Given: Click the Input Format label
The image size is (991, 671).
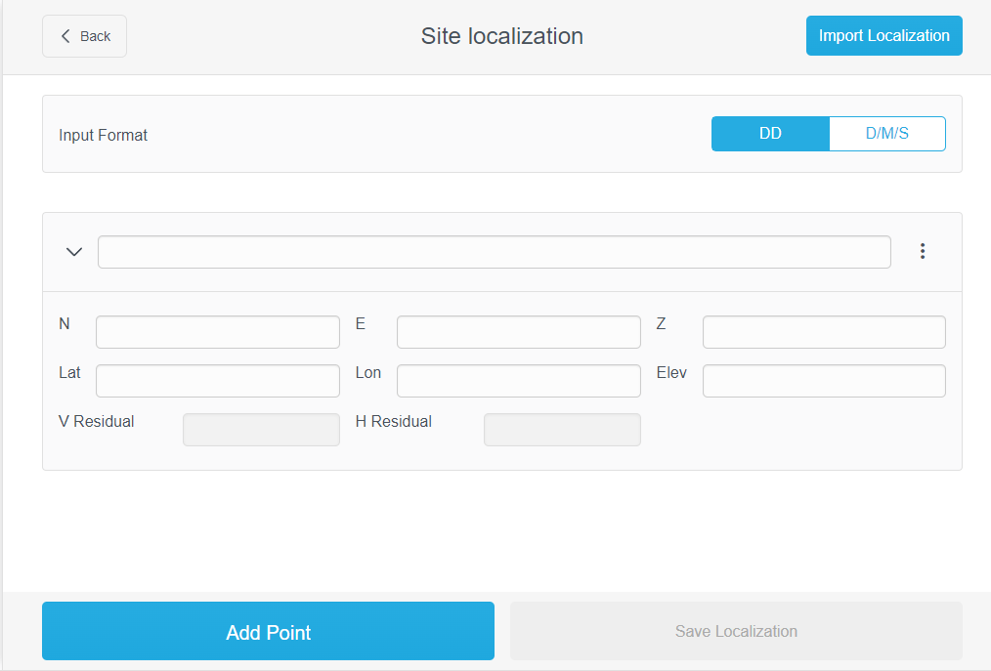Looking at the screenshot, I should 103,135.
